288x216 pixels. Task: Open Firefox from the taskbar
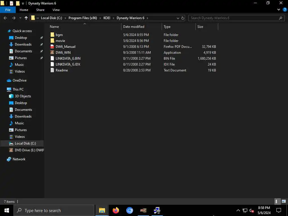pos(116,210)
